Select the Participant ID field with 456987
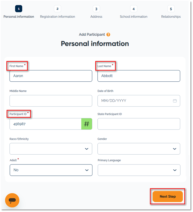 [x=45, y=124]
